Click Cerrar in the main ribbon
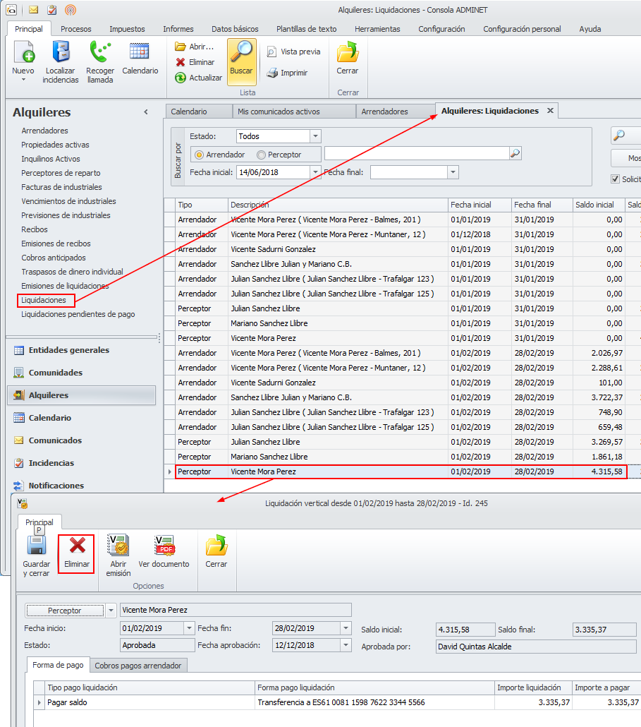 pos(348,59)
